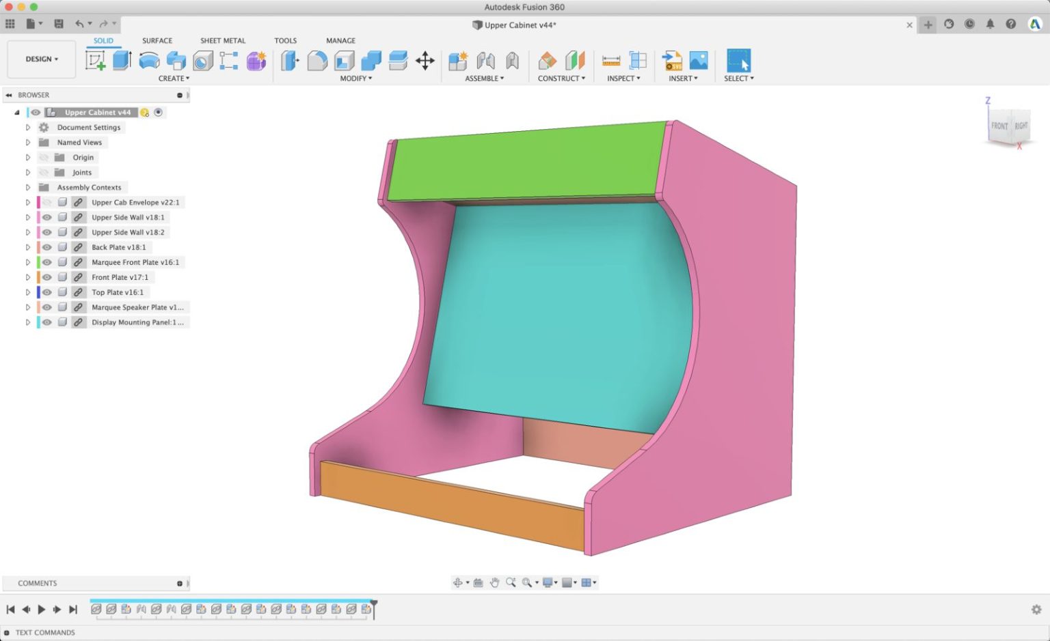The height and width of the screenshot is (641, 1050).
Task: Open the Create dropdown menu
Action: 173,79
